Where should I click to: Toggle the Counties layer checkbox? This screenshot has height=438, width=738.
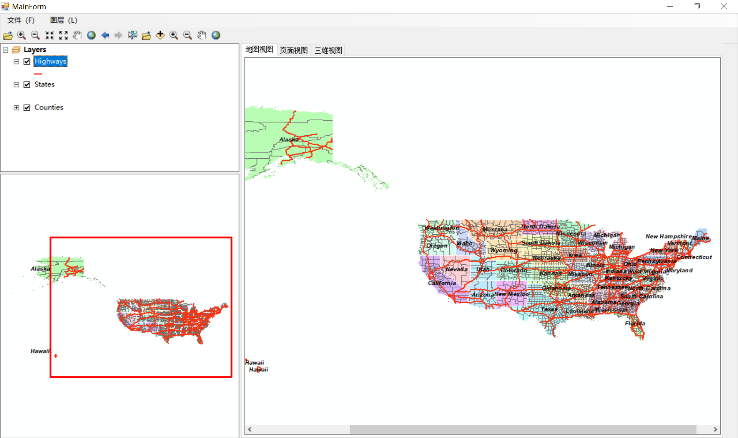click(27, 108)
